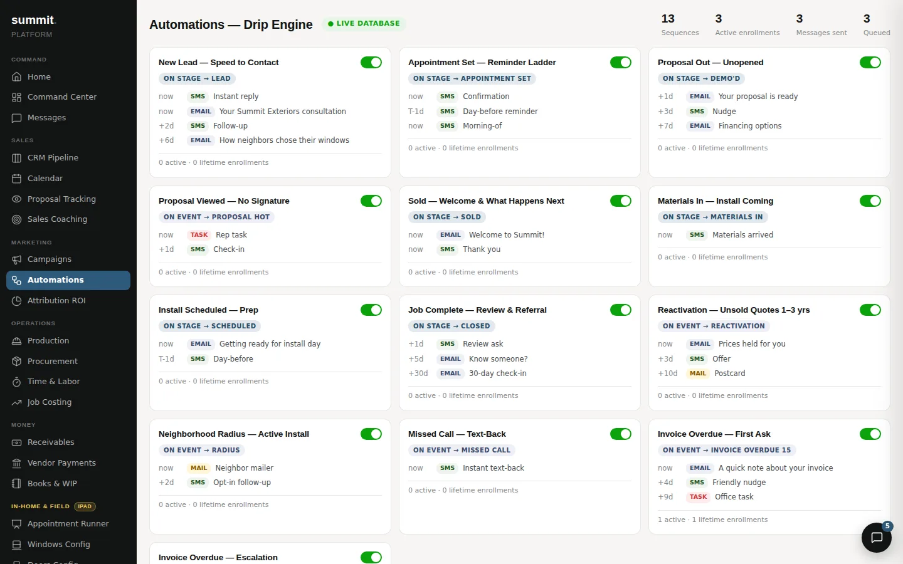Go to Home in the sidebar
The width and height of the screenshot is (903, 564).
tap(68, 77)
